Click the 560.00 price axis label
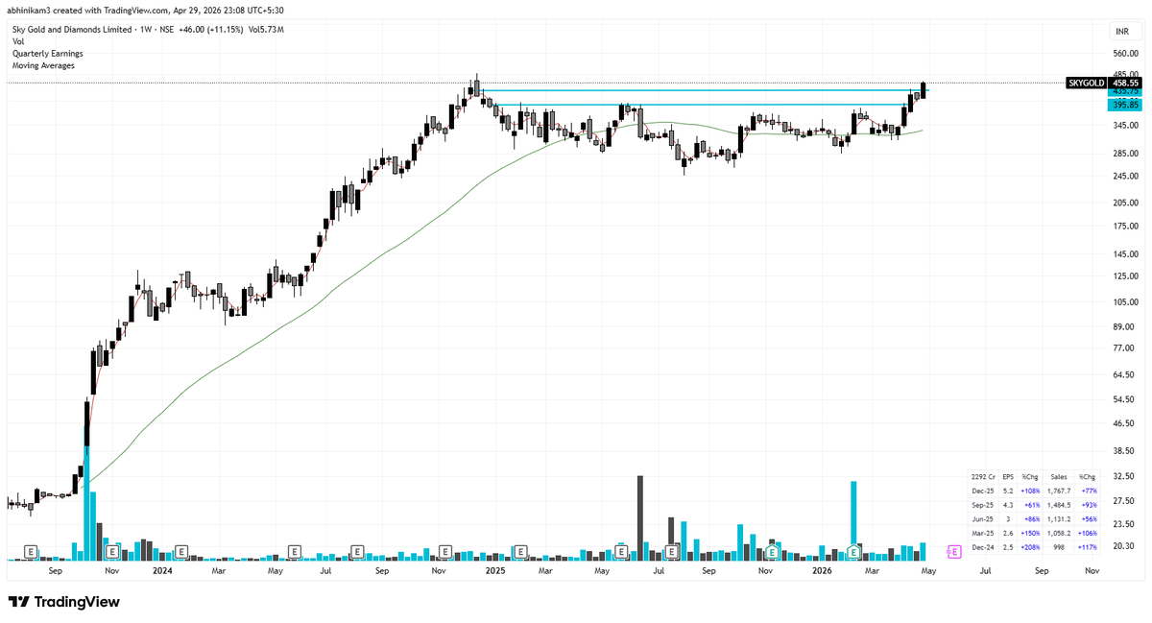Screen dimensions: 1152x623 click(x=1124, y=54)
